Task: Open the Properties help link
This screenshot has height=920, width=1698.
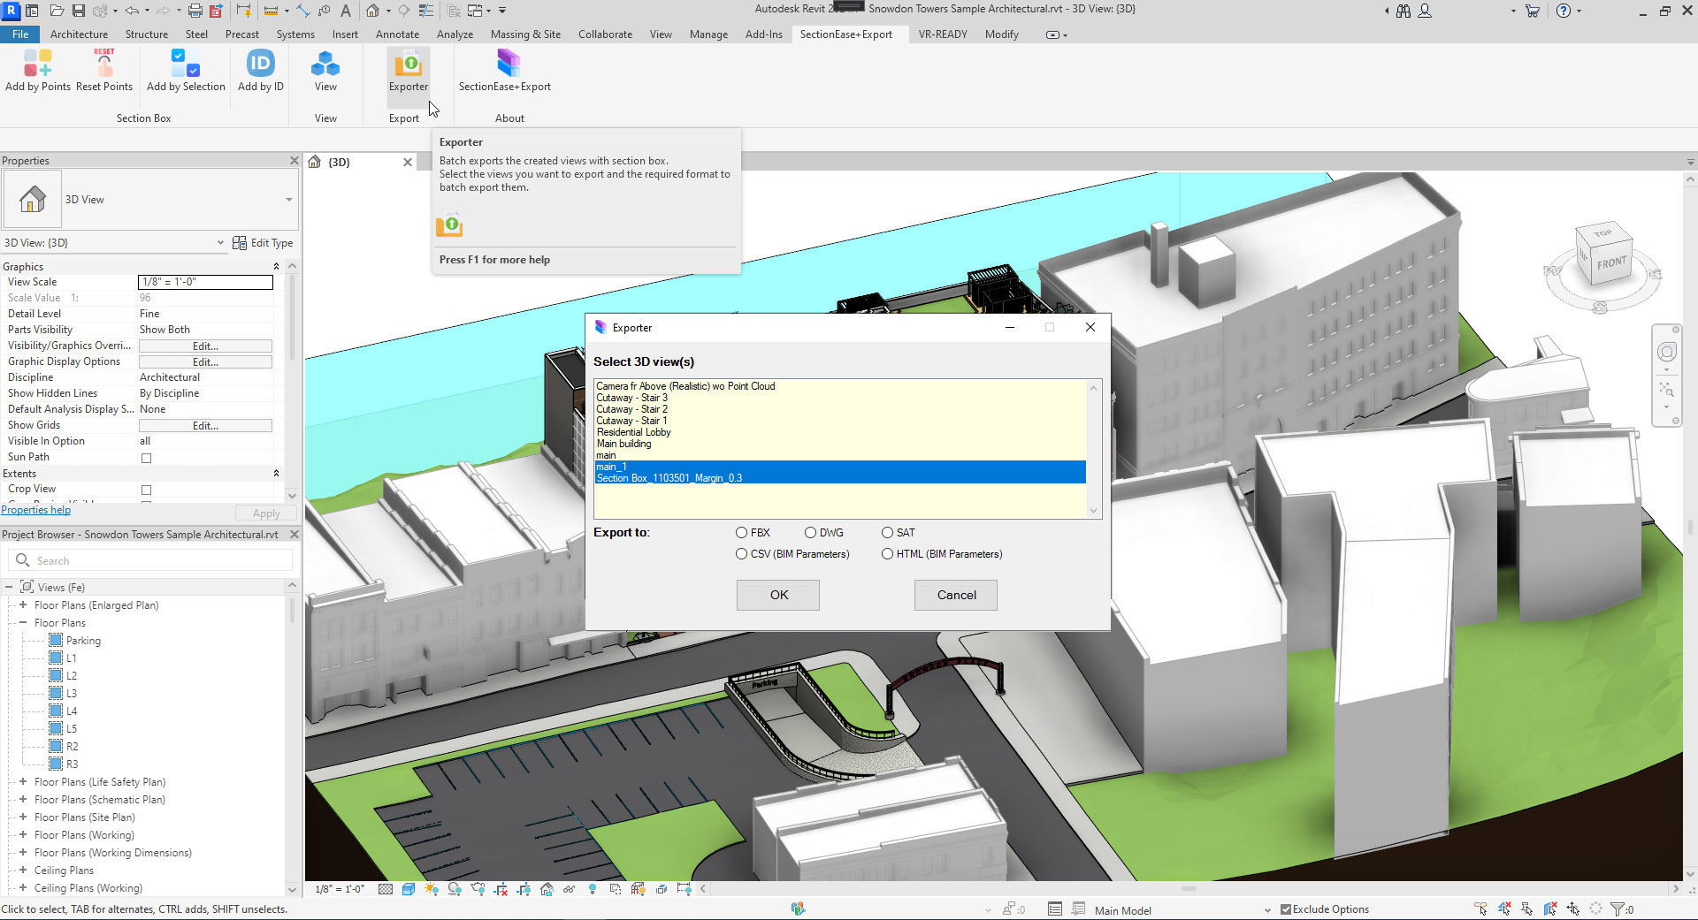Action: [x=36, y=510]
